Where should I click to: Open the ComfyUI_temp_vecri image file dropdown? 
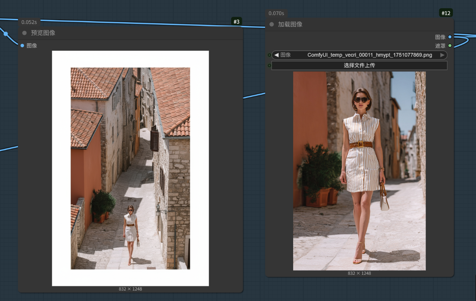pos(369,55)
